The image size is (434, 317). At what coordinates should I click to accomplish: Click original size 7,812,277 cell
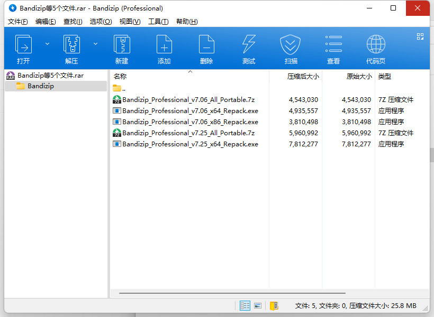coord(356,144)
